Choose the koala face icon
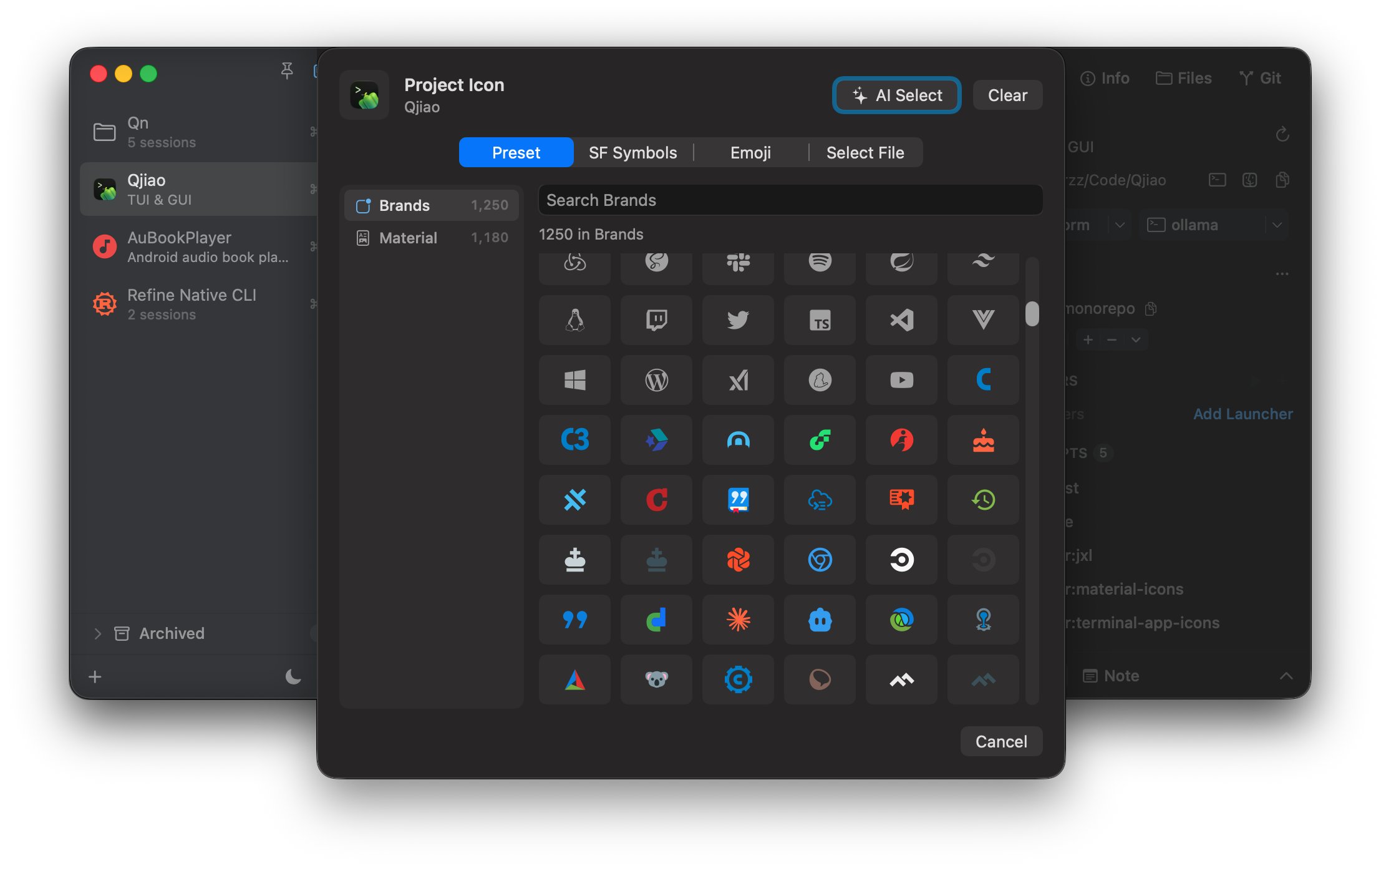This screenshot has height=871, width=1381. coord(656,679)
